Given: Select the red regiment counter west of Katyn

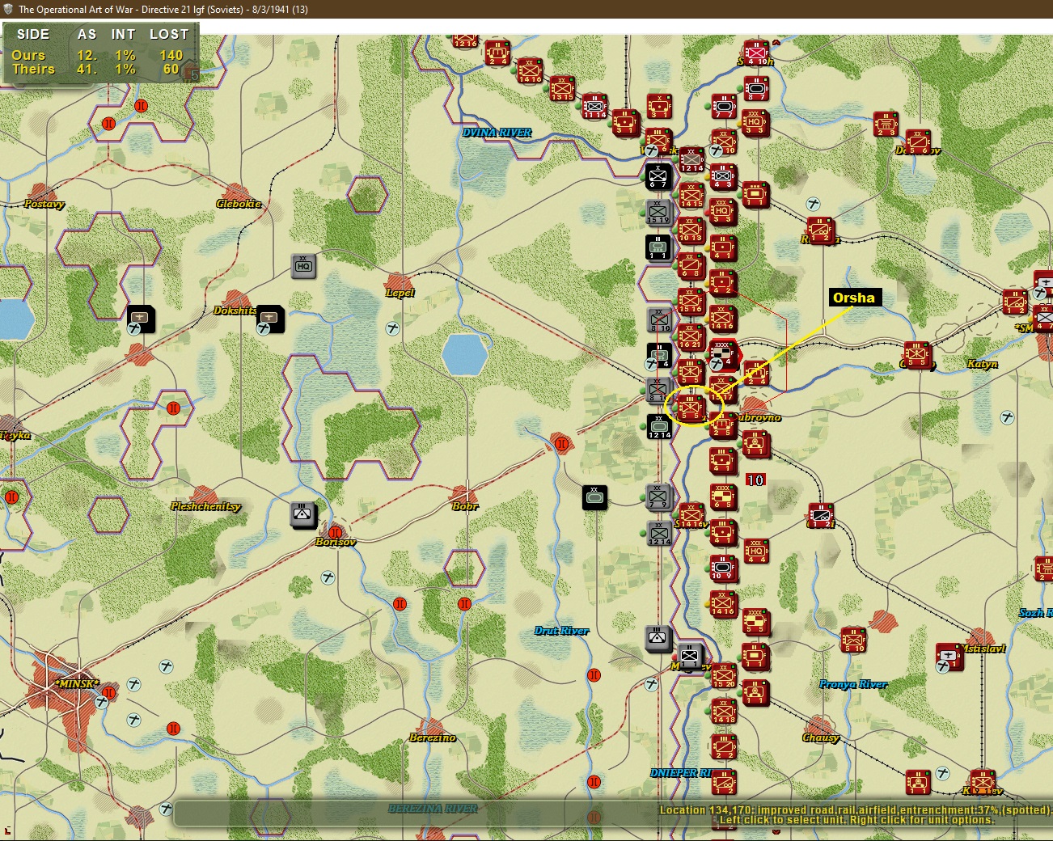Looking at the screenshot, I should click(x=918, y=354).
